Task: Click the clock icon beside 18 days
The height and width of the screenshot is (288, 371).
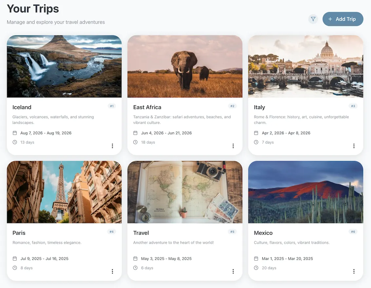Action: 136,142
